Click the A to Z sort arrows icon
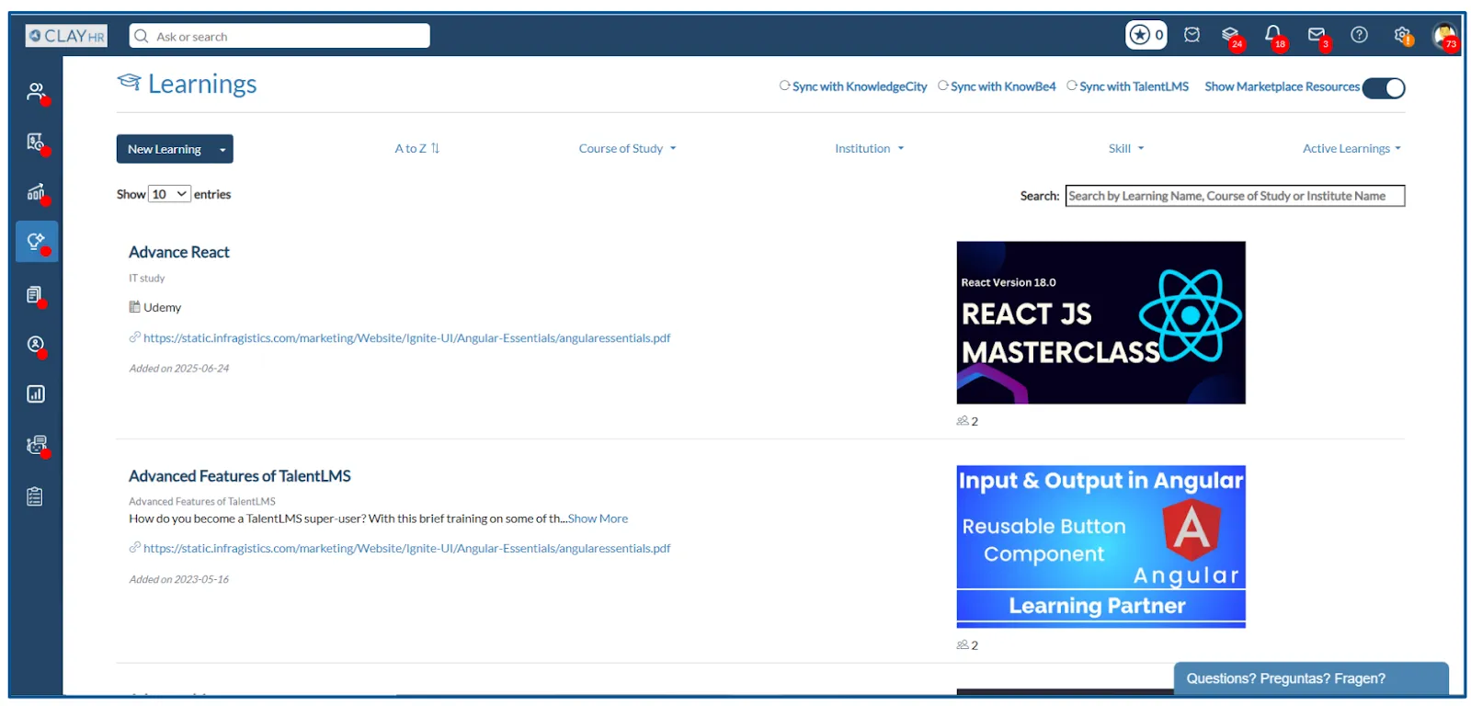 (x=435, y=148)
